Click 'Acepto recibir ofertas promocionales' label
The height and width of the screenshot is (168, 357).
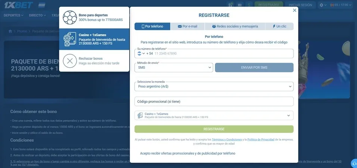coord(188,153)
